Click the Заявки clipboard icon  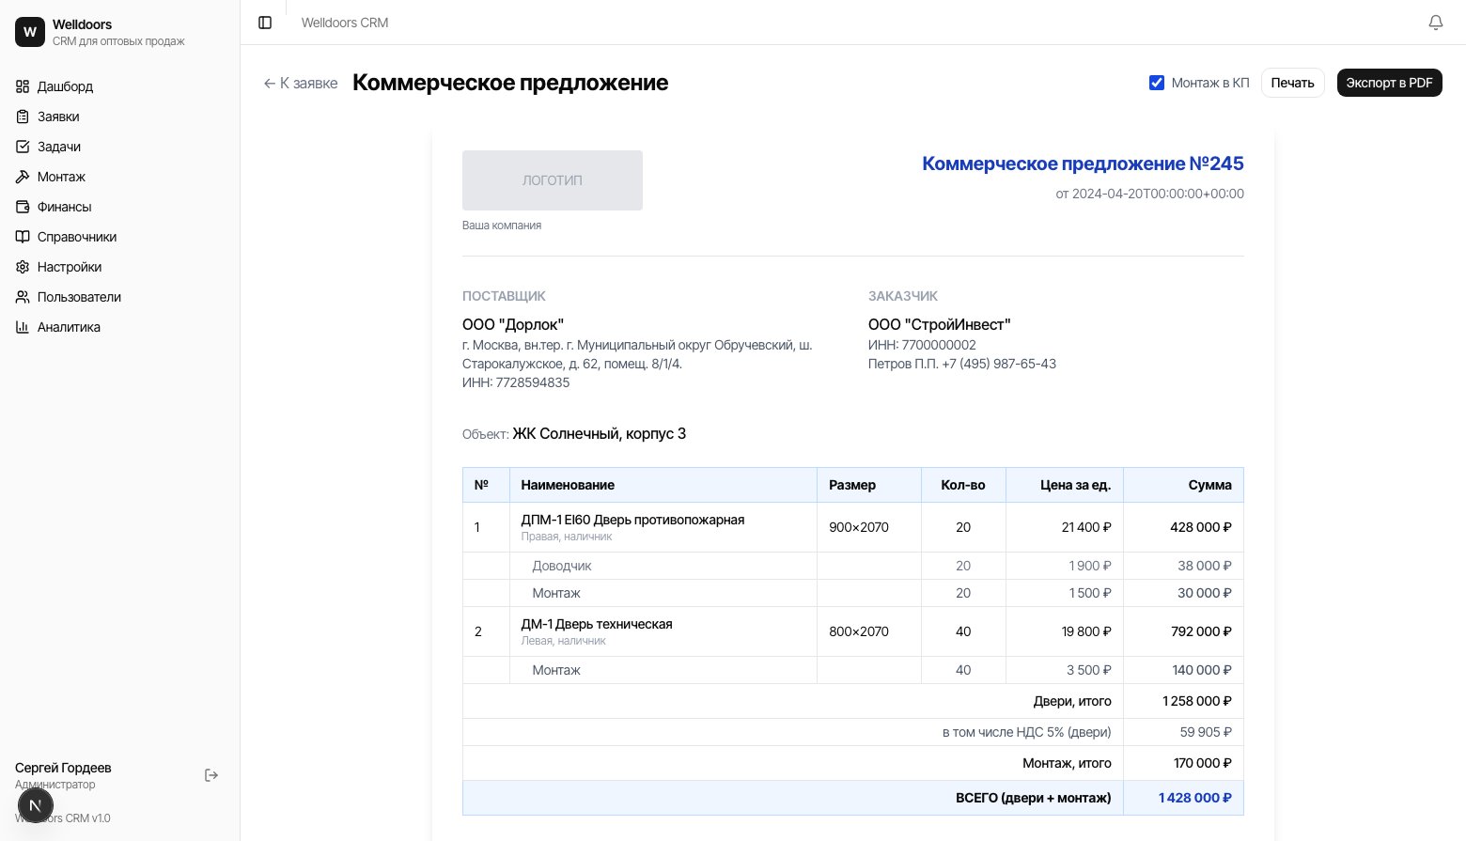pos(23,117)
